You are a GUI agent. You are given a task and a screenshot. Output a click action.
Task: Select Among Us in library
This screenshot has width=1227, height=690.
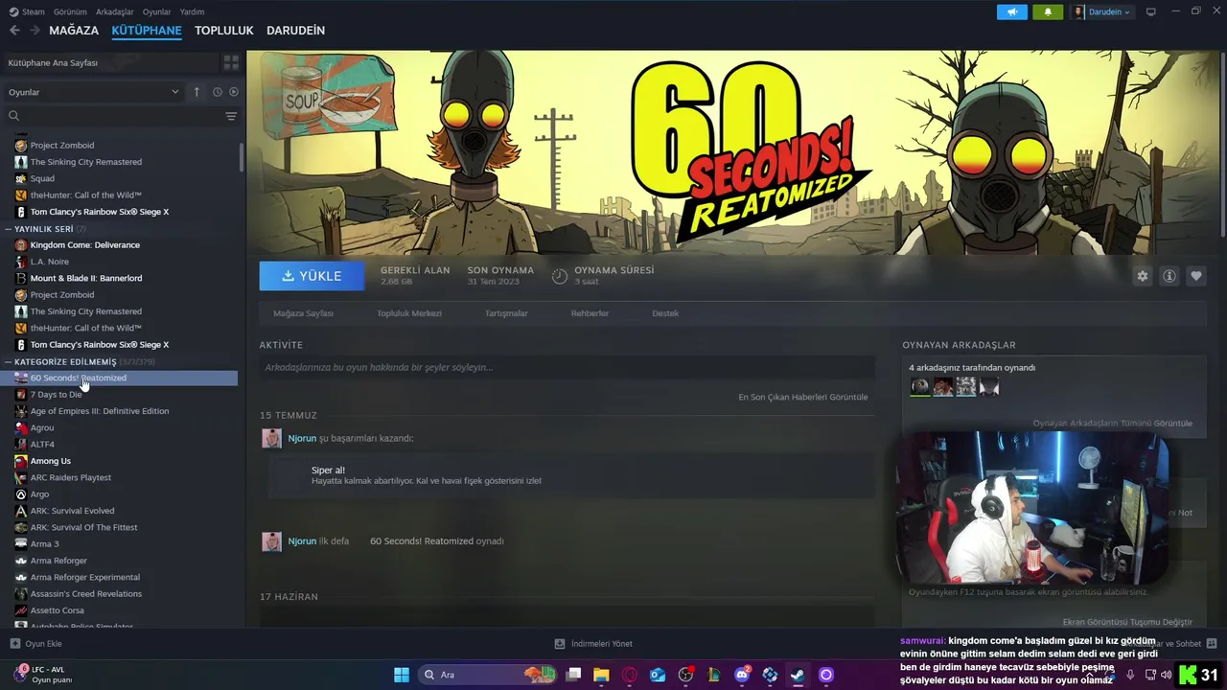point(50,461)
